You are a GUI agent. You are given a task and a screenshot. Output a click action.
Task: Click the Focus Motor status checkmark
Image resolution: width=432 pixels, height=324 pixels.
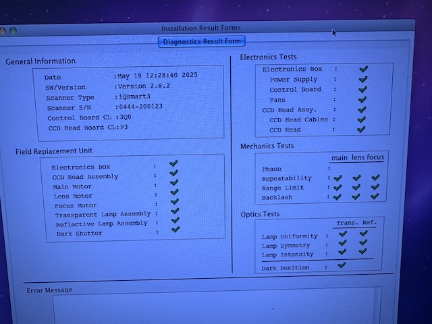click(x=175, y=202)
